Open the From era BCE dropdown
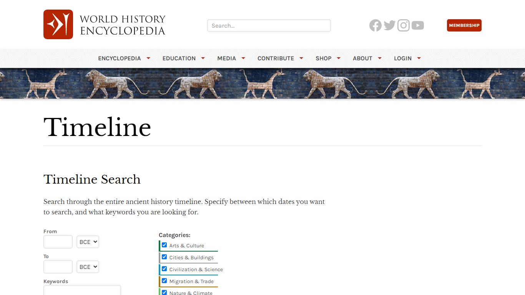525x295 pixels. point(88,242)
